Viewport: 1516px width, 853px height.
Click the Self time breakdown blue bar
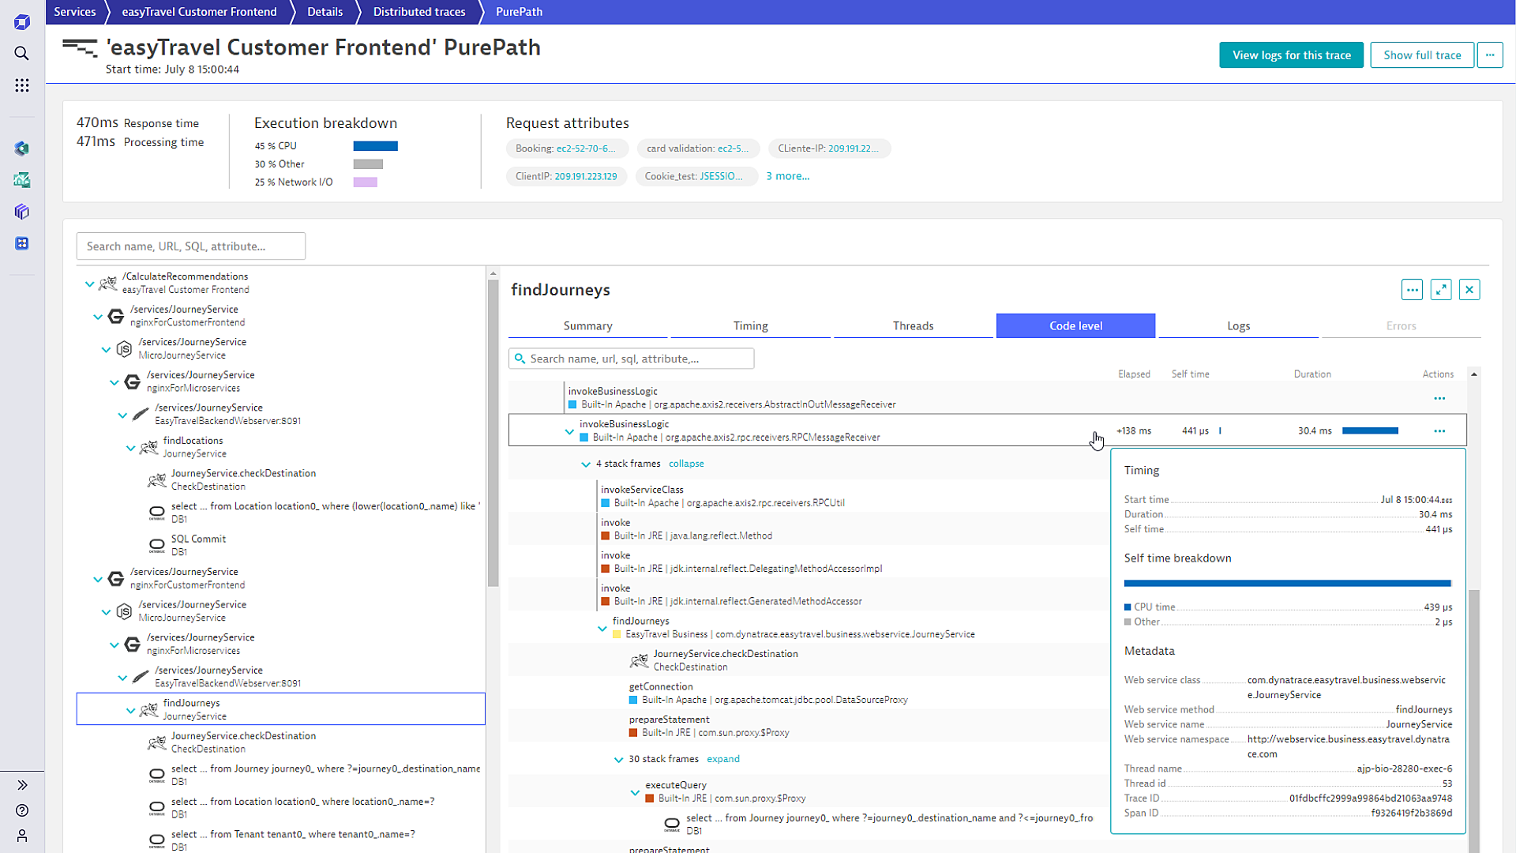coord(1287,584)
